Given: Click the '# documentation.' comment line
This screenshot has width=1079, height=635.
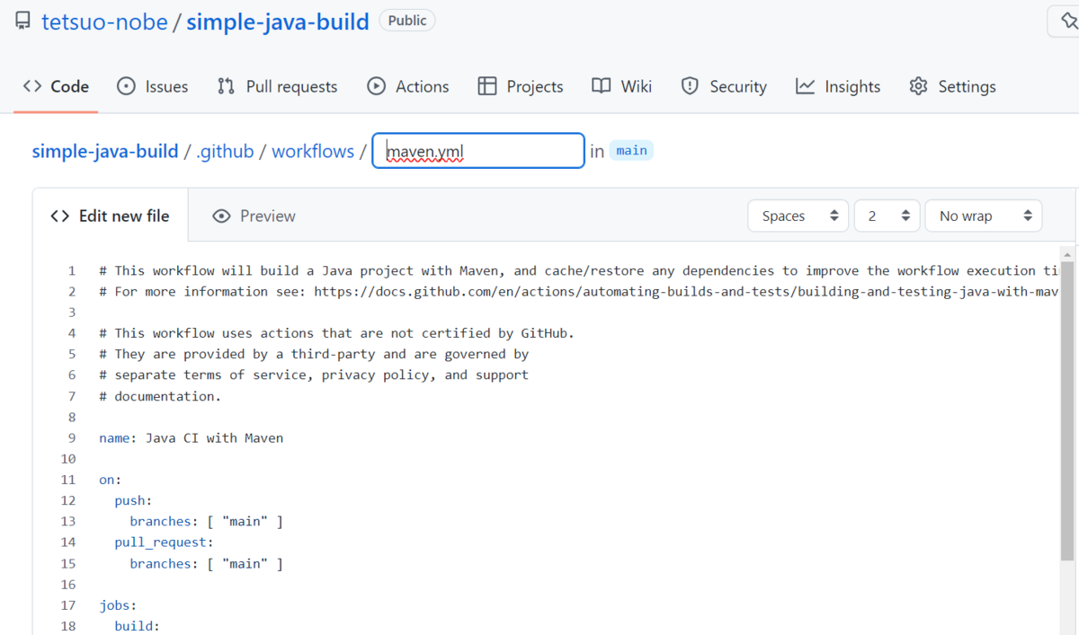Looking at the screenshot, I should (160, 396).
